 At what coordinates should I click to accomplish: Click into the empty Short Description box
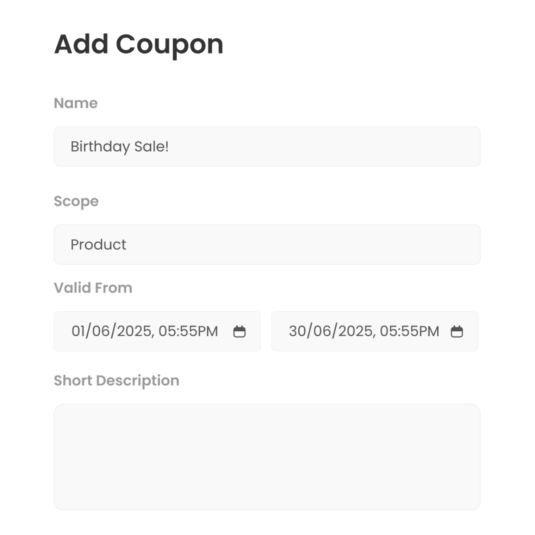(267, 457)
